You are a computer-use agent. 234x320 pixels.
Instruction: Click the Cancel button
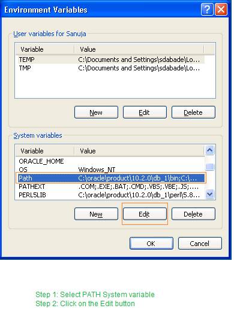click(200, 243)
